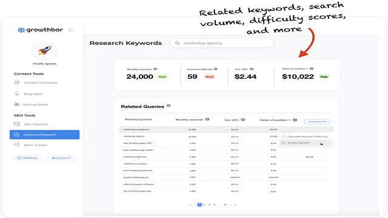Click the $10,022 position value
This screenshot has width=388, height=218.
coord(298,77)
